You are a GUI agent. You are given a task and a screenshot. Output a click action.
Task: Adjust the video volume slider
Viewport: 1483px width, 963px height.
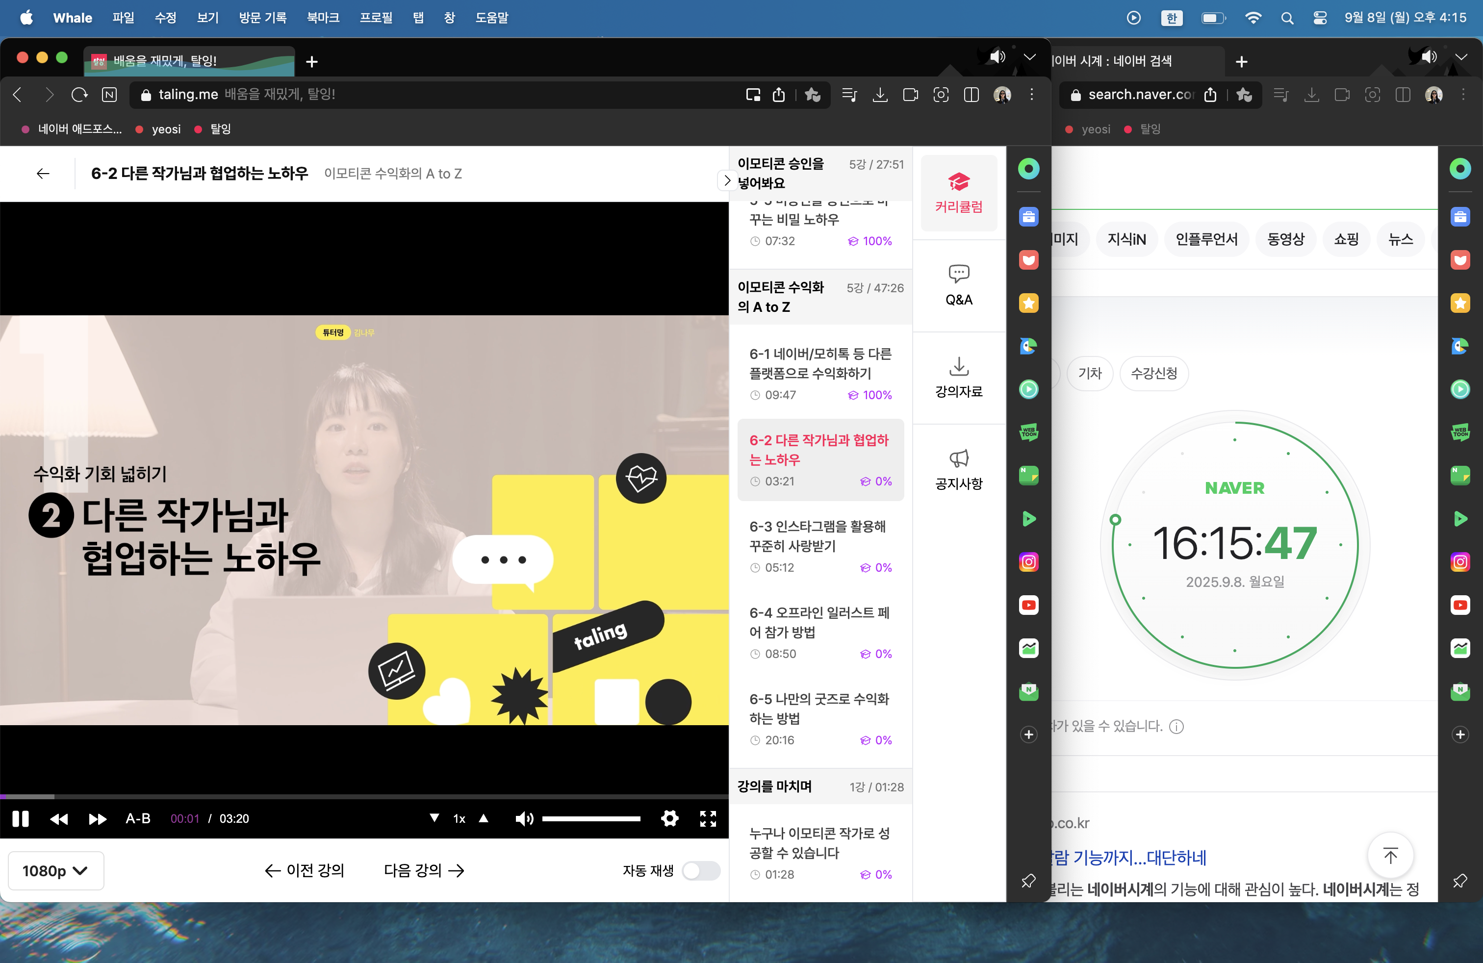(591, 818)
